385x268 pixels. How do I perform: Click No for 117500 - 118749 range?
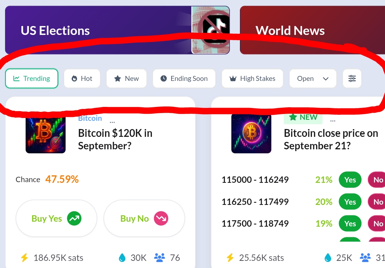point(377,223)
